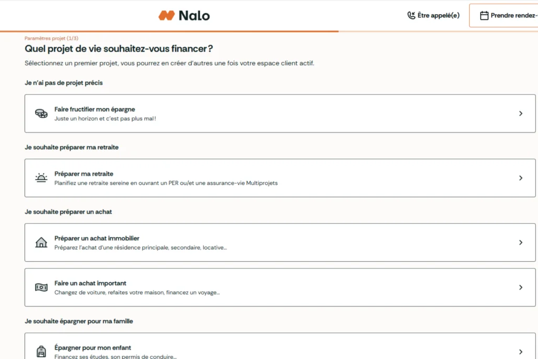Click the house icon for achat immobilier
This screenshot has width=538, height=359.
[41, 242]
